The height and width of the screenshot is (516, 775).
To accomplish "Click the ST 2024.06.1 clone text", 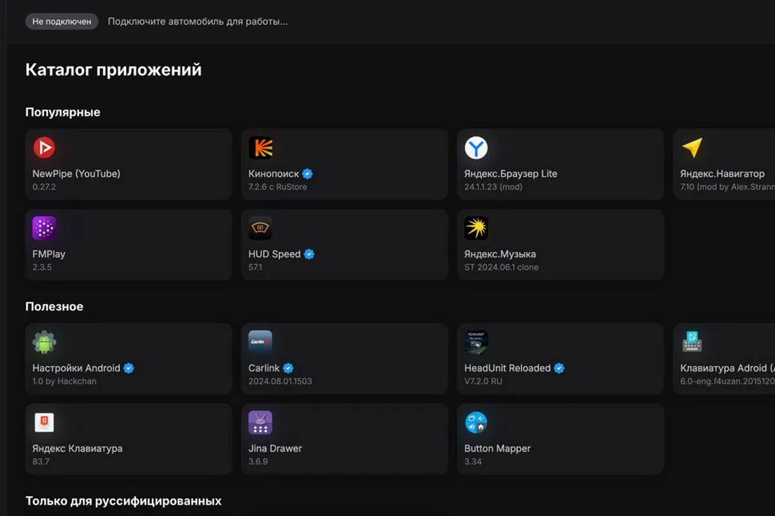I will pyautogui.click(x=501, y=267).
